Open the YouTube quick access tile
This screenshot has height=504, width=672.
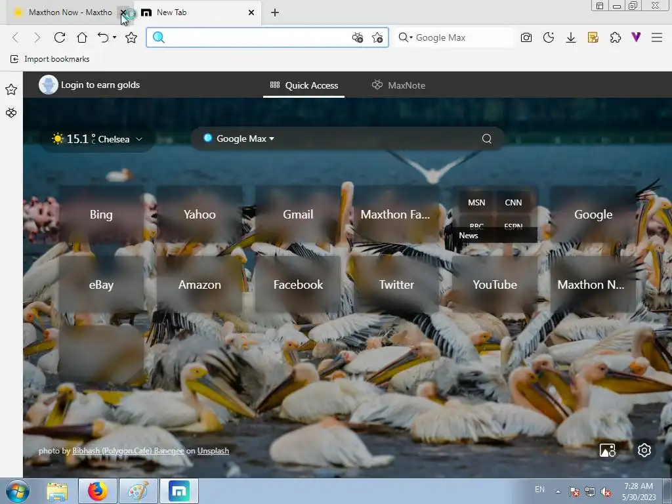pos(495,285)
